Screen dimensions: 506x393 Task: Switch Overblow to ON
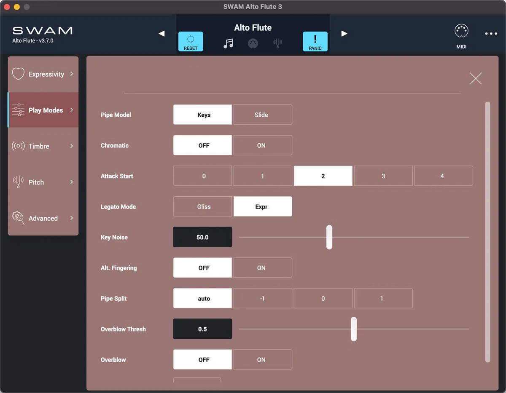[262, 359]
